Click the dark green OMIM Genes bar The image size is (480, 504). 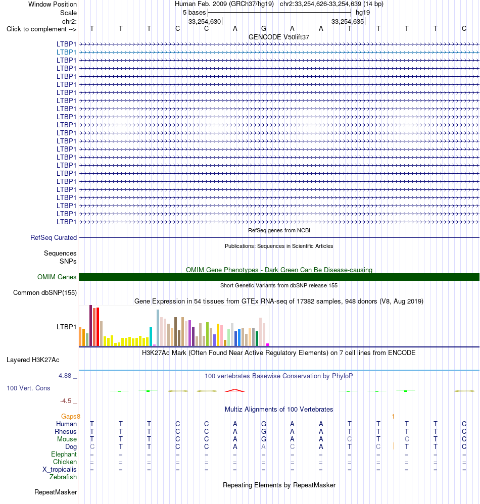[279, 277]
